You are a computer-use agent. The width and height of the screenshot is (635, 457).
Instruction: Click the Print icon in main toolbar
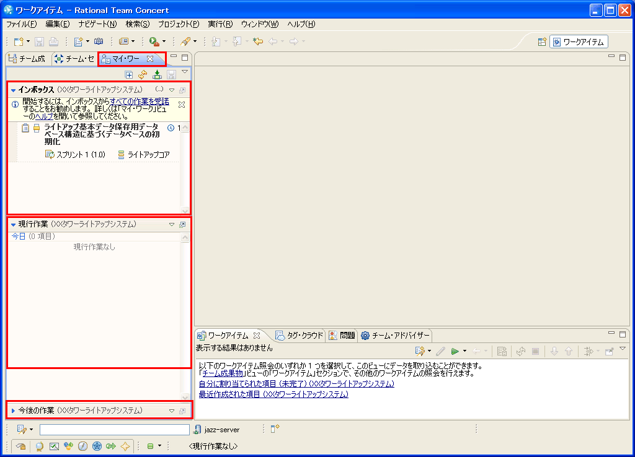[x=53, y=41]
